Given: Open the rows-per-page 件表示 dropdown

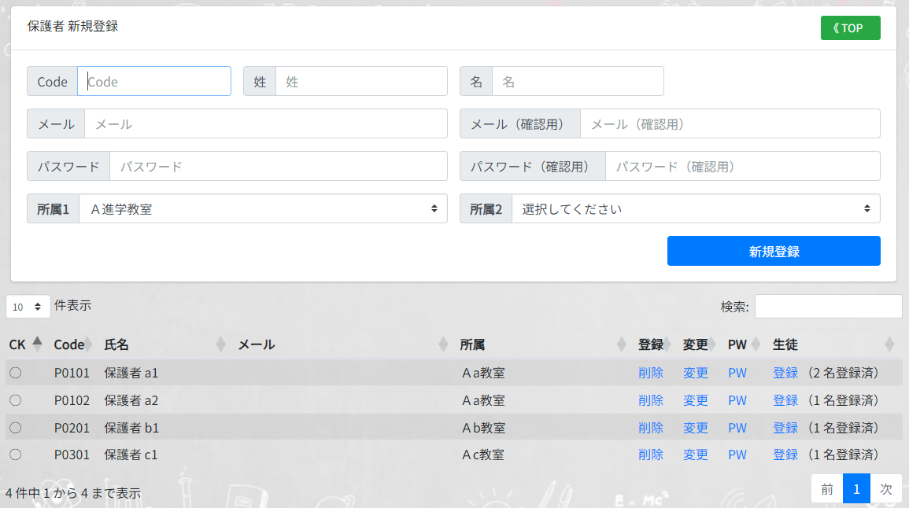Looking at the screenshot, I should click(28, 307).
